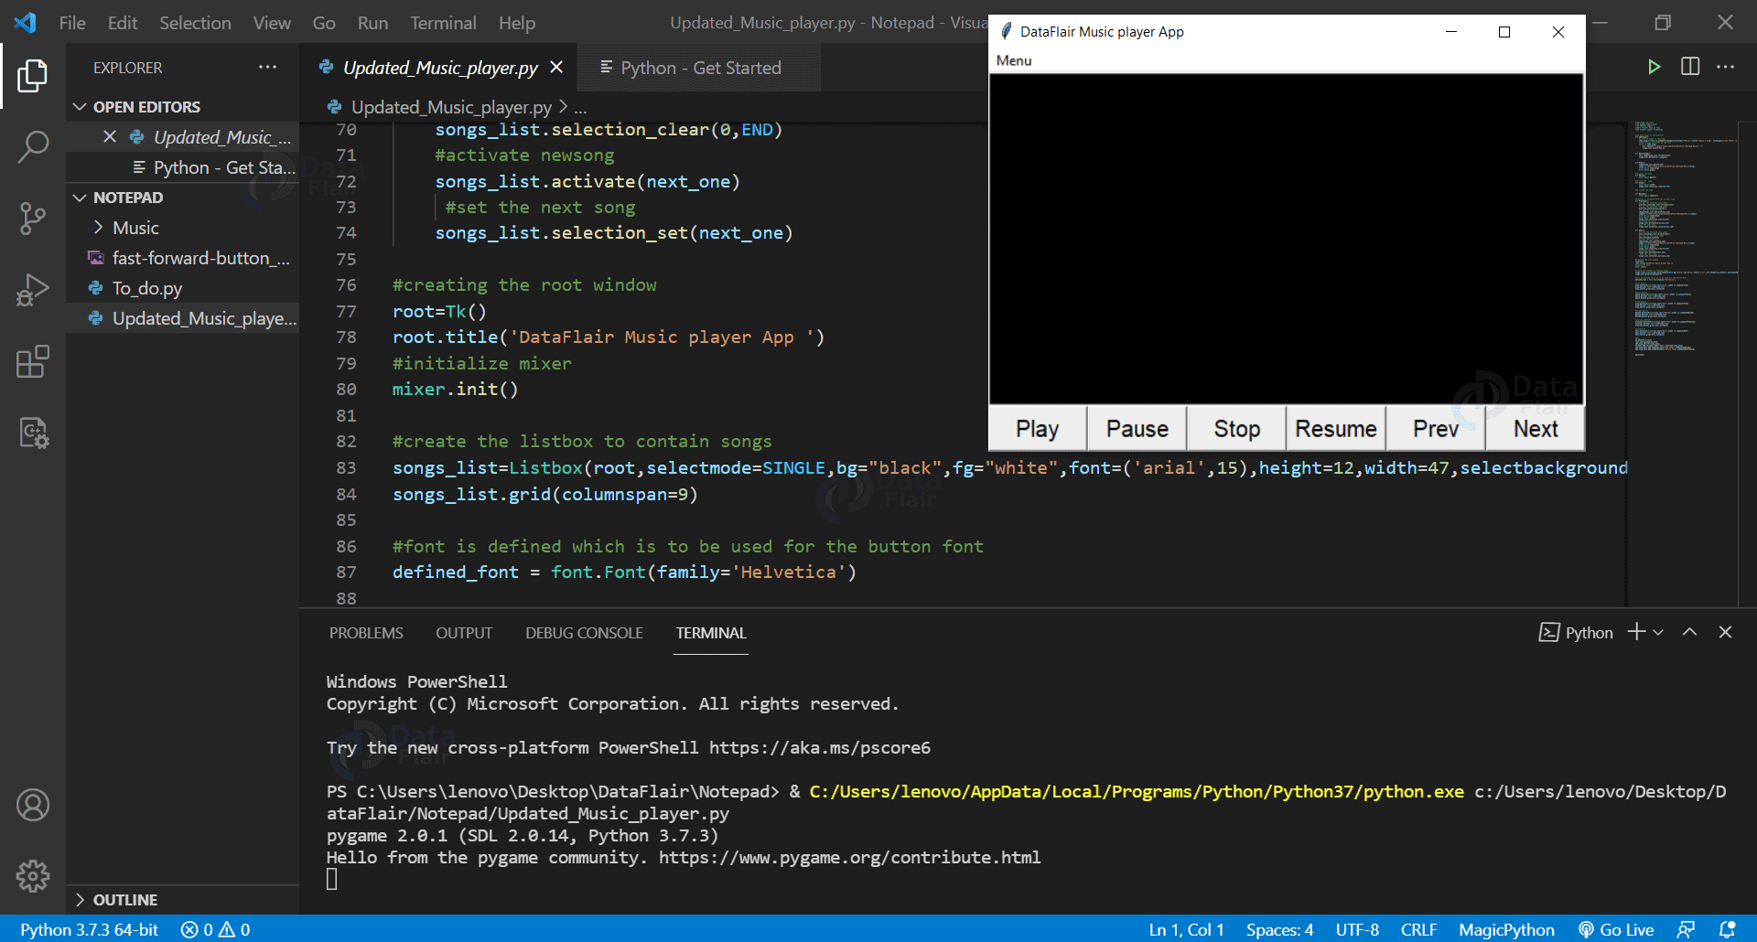
Task: Split the editor using the toolbar icon
Action: point(1688,66)
